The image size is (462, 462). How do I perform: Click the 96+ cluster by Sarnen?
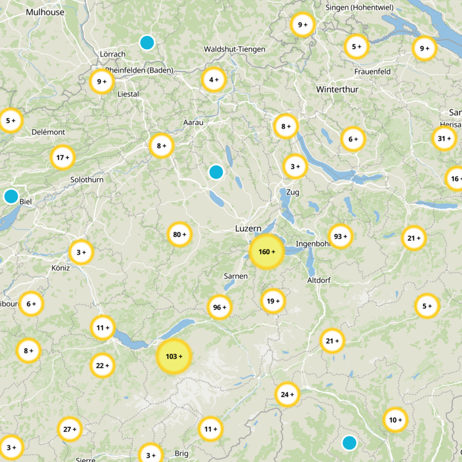219,308
